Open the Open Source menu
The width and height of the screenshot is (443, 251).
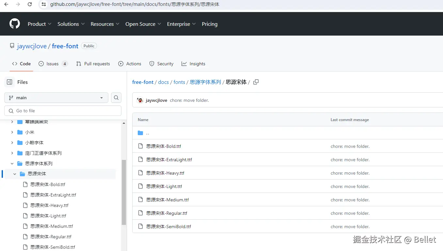pyautogui.click(x=143, y=24)
